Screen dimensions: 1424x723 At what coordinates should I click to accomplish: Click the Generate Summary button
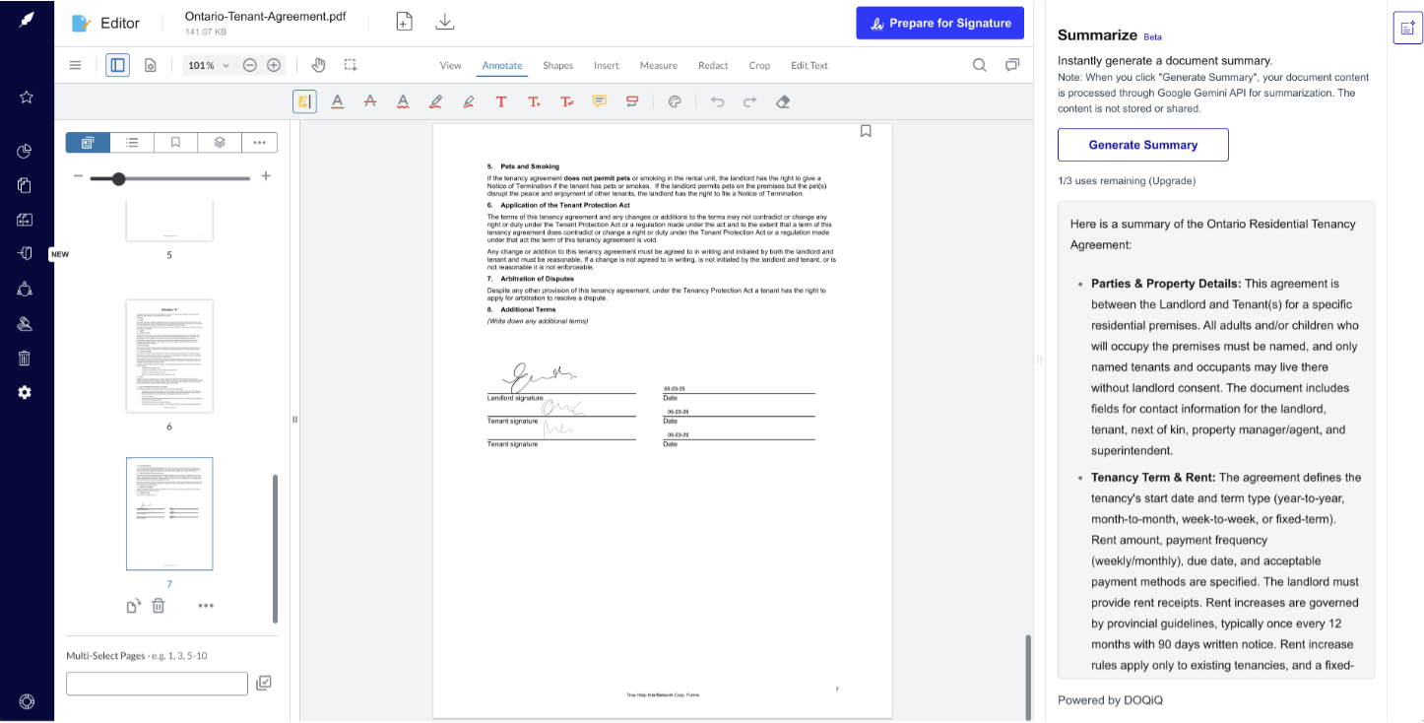click(1142, 145)
